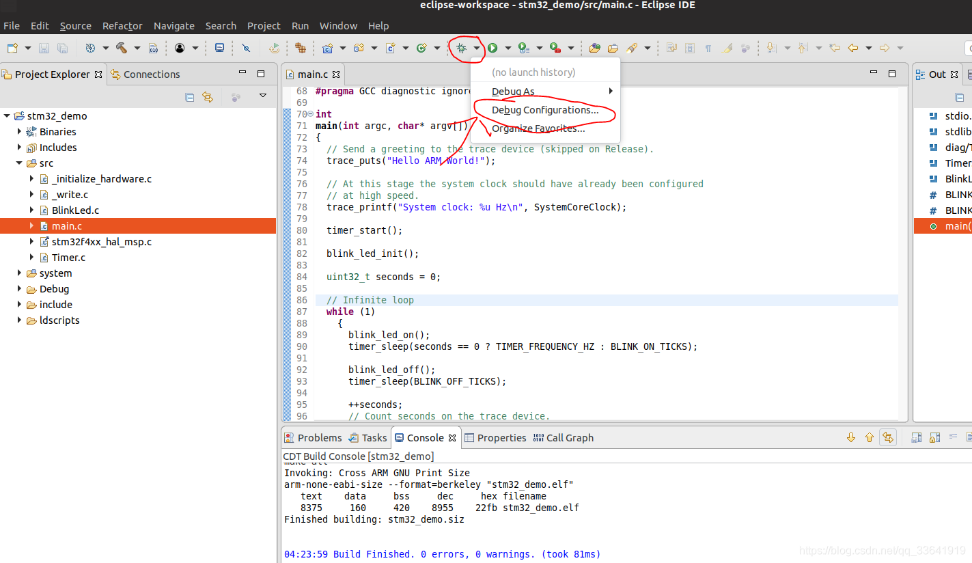Collapse the src folder node
This screenshot has height=563, width=972.
click(19, 163)
